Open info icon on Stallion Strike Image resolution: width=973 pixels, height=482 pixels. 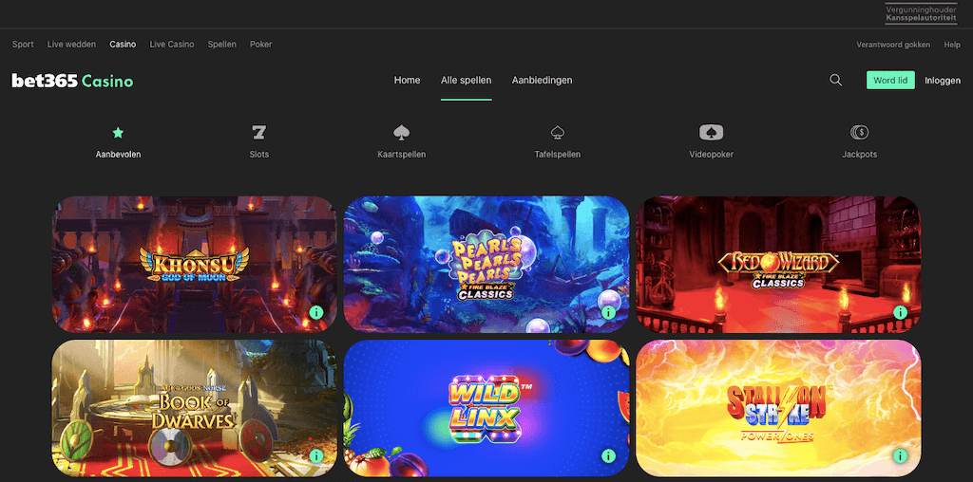[901, 456]
